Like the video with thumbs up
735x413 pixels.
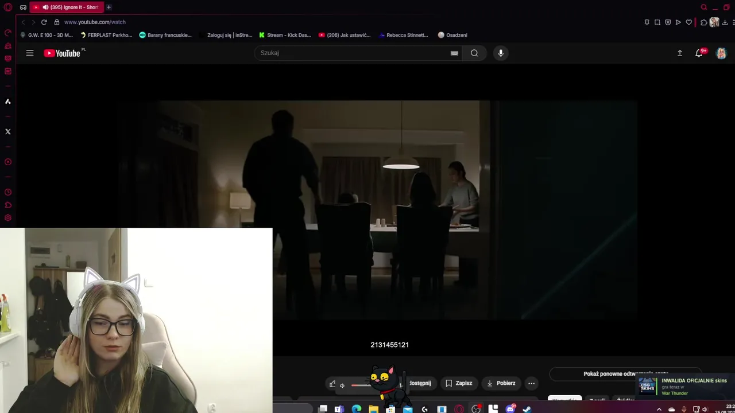tap(332, 384)
